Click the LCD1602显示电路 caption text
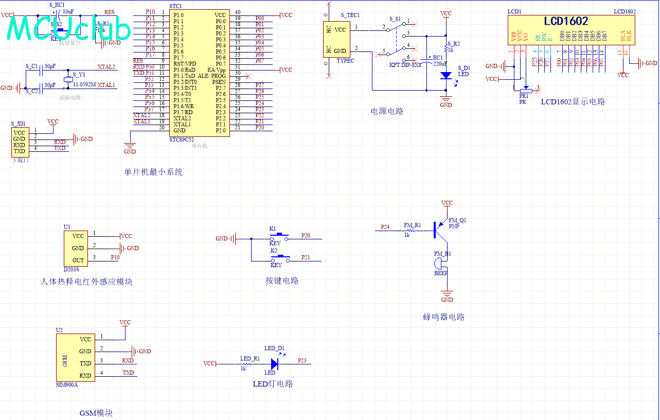The height and width of the screenshot is (420, 660). [573, 102]
